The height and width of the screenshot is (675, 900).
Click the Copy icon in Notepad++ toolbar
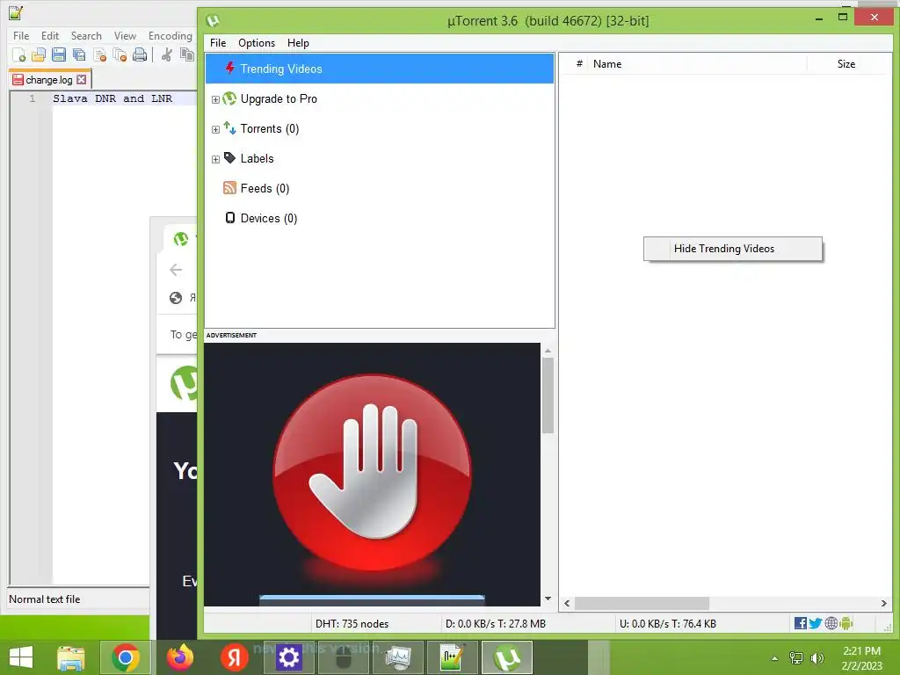[x=186, y=55]
